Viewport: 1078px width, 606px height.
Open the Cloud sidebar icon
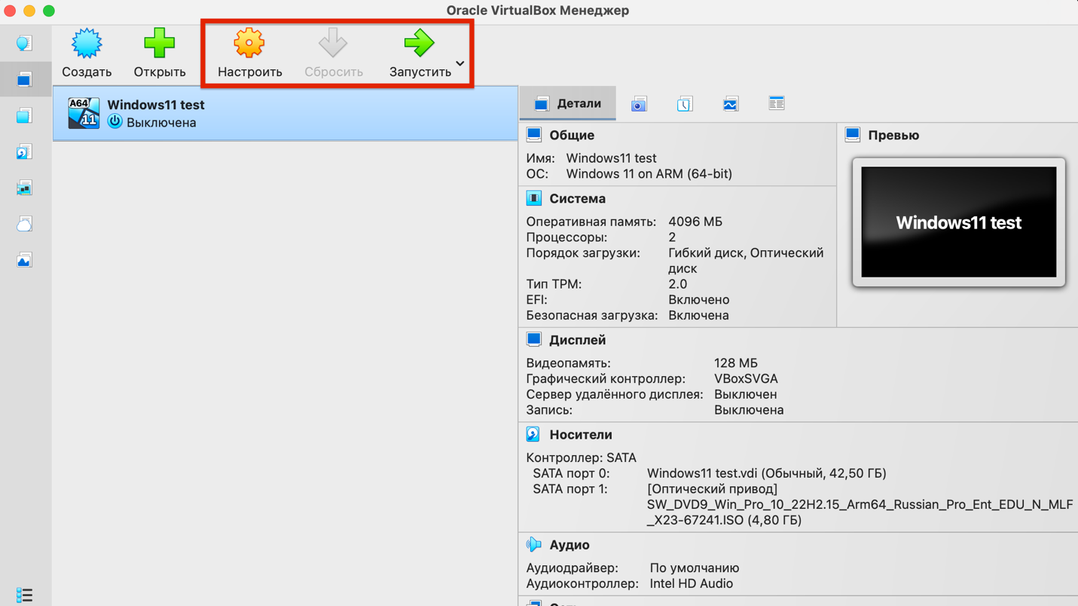coord(24,225)
